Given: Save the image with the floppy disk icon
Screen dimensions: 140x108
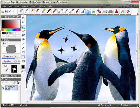Looking at the screenshot, I should click(6, 12).
